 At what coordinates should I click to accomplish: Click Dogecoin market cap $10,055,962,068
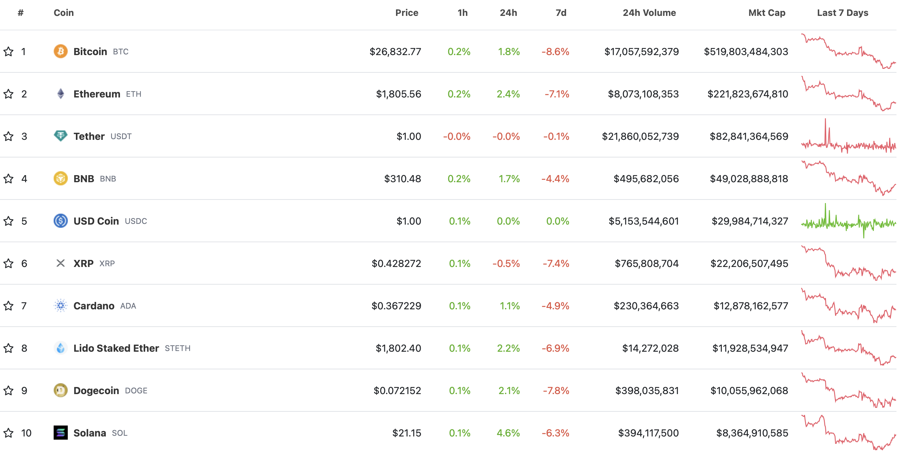[749, 391]
